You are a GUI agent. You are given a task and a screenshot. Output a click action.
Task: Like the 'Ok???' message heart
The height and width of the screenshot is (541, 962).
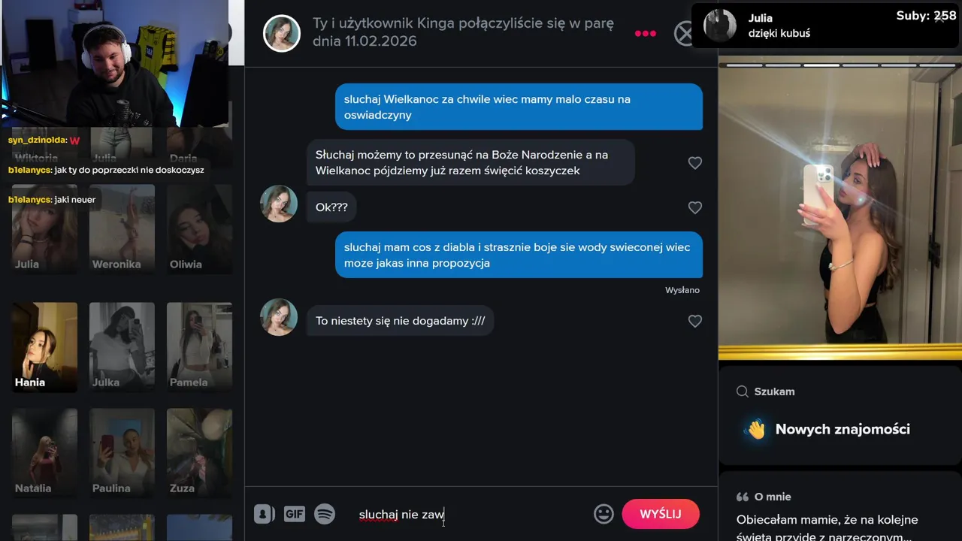tap(695, 207)
